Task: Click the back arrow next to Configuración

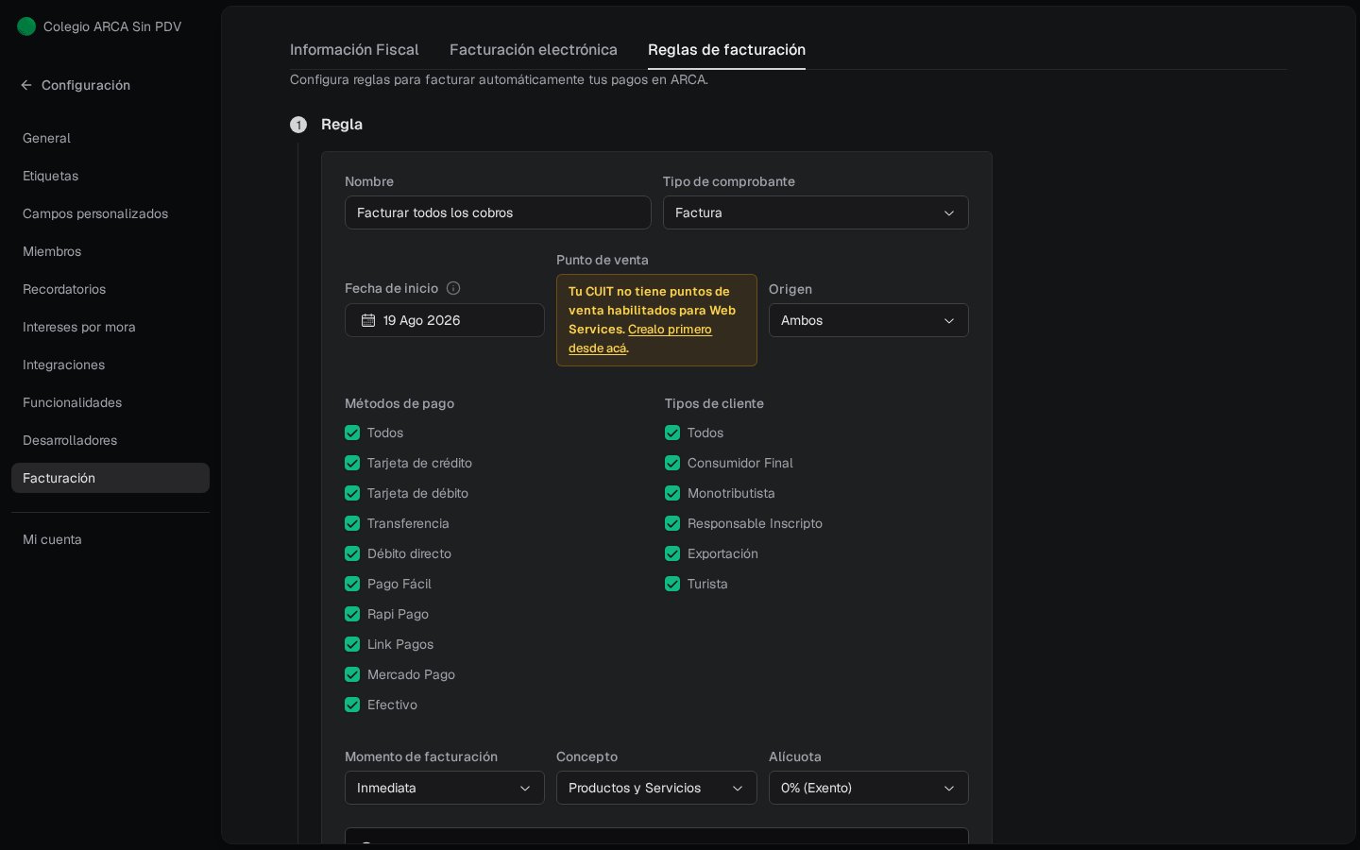Action: point(26,85)
